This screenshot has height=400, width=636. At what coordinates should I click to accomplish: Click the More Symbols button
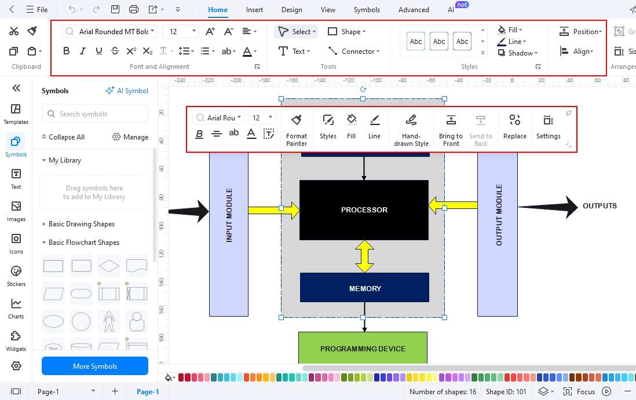click(x=95, y=366)
